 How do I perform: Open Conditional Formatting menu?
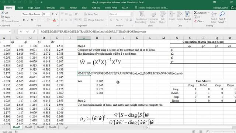coord(141,17)
